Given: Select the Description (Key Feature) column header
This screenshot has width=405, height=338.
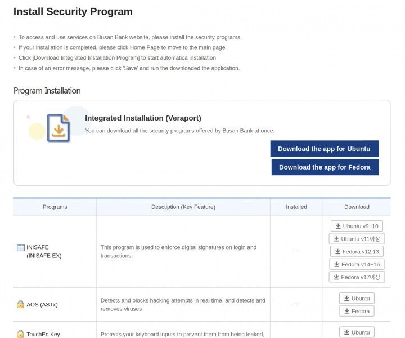Looking at the screenshot, I should click(x=183, y=207).
